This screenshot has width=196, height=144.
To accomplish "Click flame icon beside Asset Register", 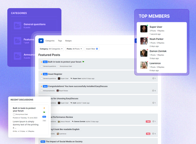I will [x=41, y=74].
